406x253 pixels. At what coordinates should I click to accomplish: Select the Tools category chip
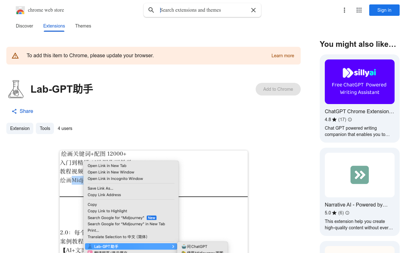point(45,128)
